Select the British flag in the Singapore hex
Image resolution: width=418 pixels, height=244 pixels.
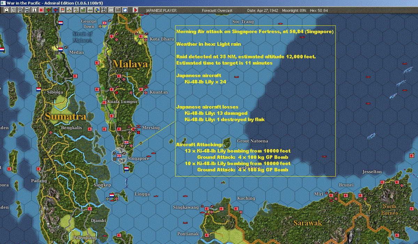click(119, 156)
